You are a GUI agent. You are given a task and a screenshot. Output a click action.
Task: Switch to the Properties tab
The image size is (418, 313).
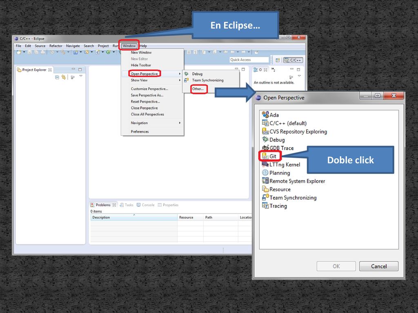pos(168,205)
